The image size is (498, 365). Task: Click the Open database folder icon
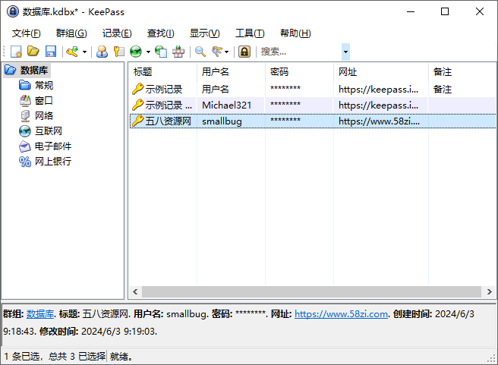pyautogui.click(x=33, y=52)
